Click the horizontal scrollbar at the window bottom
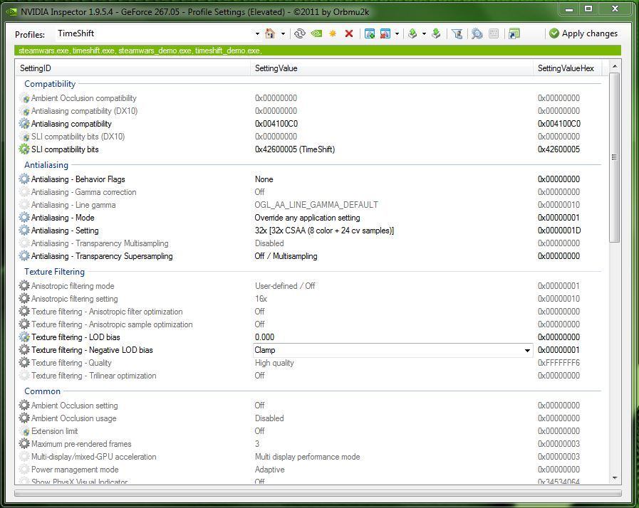This screenshot has height=508, width=639. (x=318, y=493)
